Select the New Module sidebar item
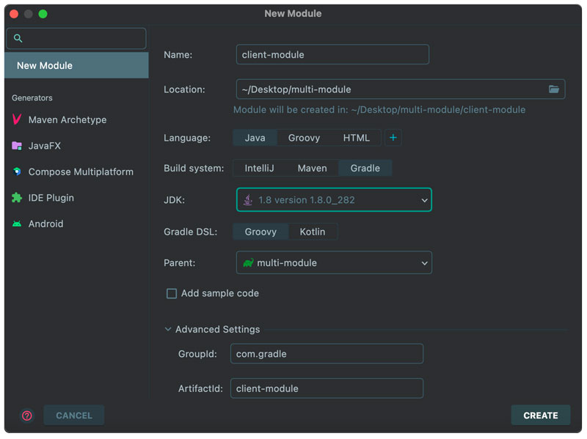This screenshot has height=439, width=587. coord(76,65)
